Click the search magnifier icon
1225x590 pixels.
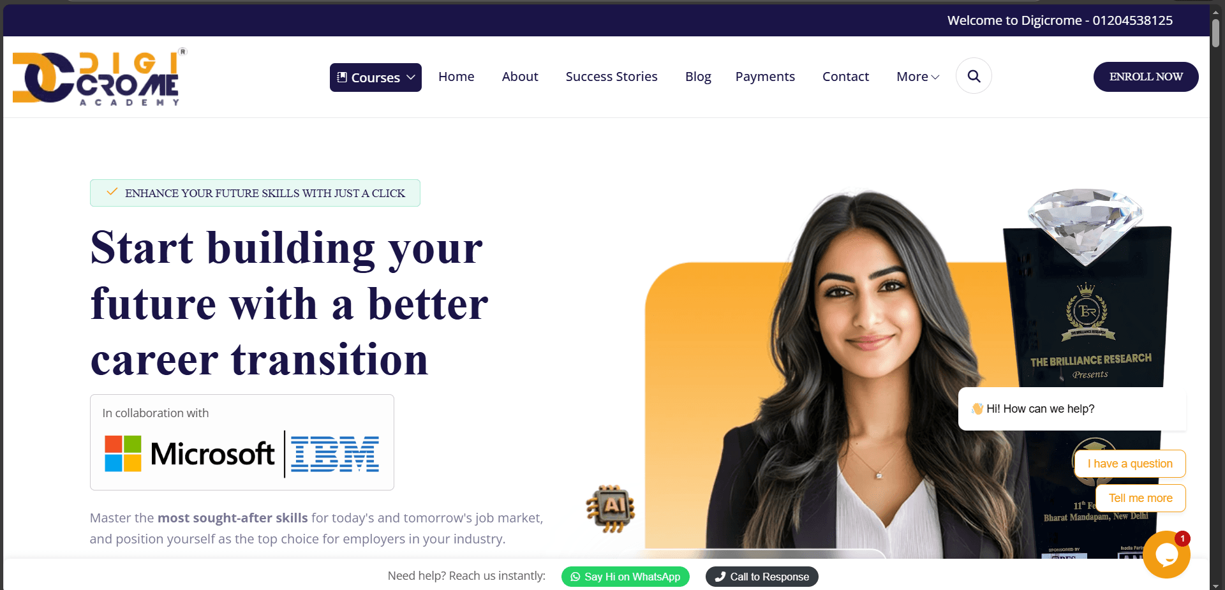[974, 76]
